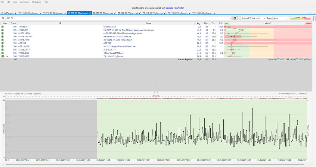Open the Focus Auto dropdown
The height and width of the screenshot is (167, 316).
282,18
